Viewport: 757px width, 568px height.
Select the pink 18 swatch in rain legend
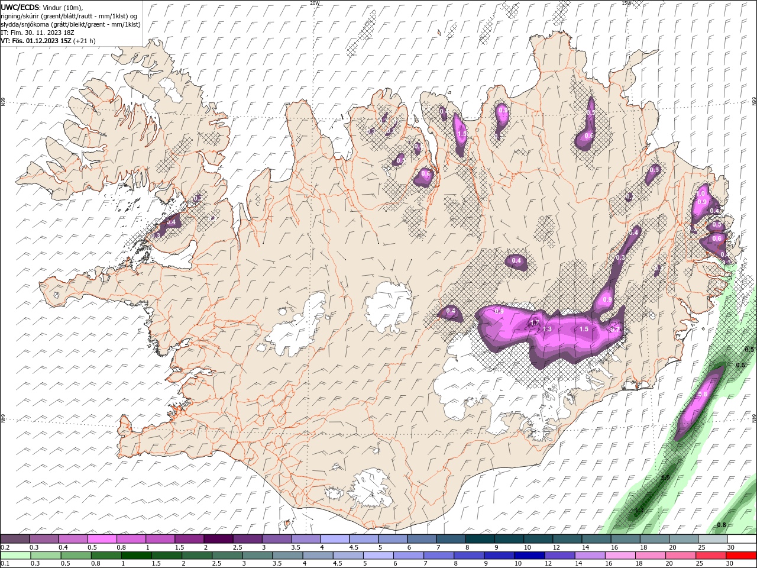(651, 556)
